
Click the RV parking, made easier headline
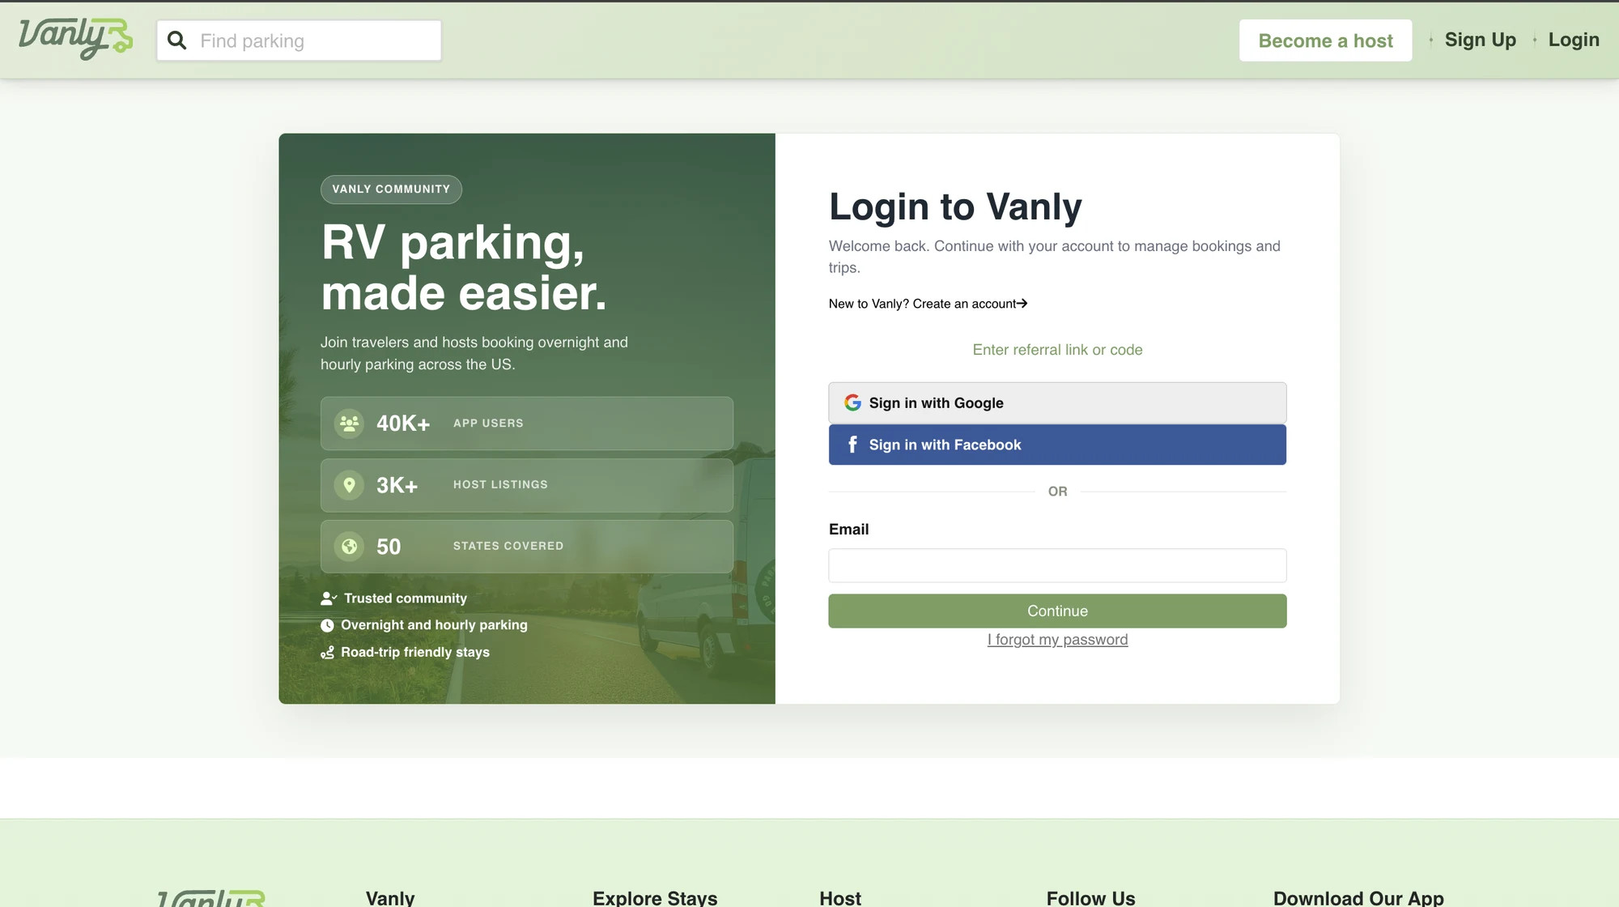[464, 267]
